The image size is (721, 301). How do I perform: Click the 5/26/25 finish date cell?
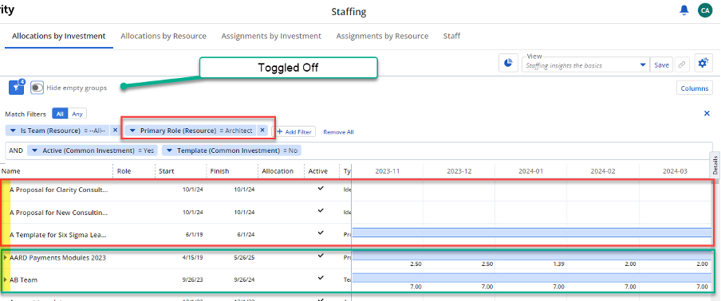click(x=245, y=258)
